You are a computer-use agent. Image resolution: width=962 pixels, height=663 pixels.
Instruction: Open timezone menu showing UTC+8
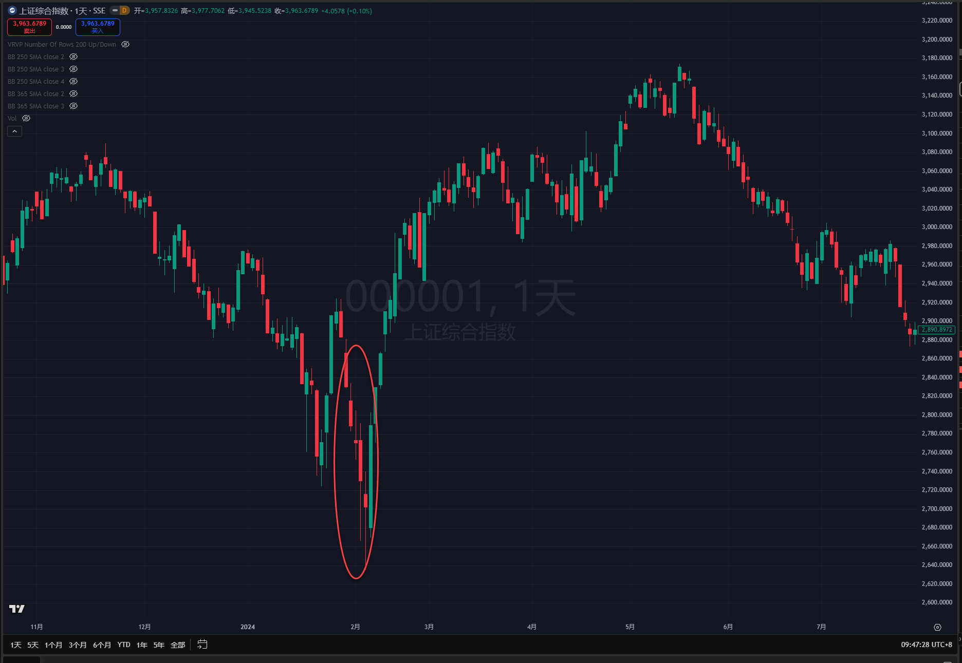[x=926, y=645]
